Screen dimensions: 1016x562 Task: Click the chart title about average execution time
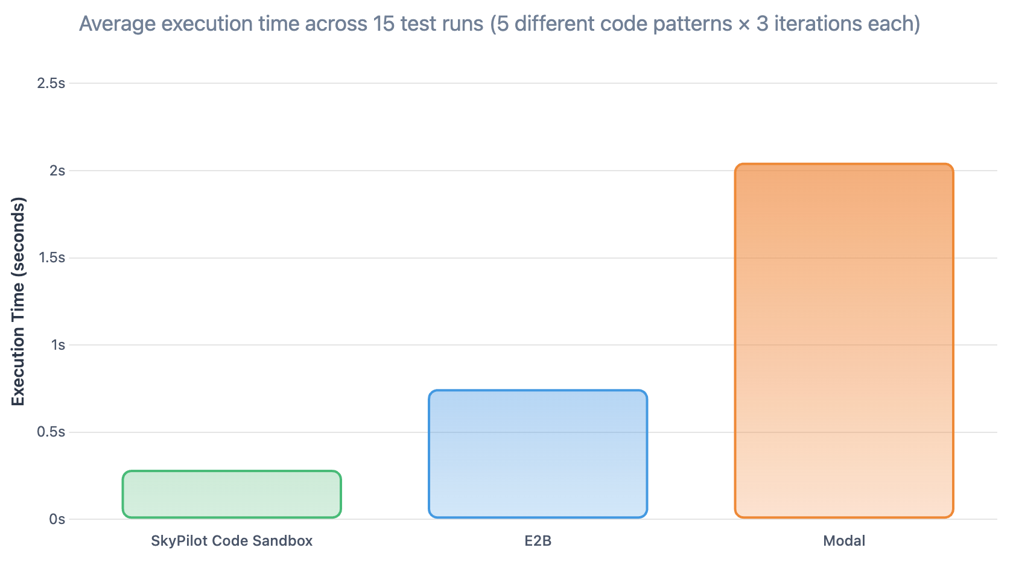coord(500,24)
